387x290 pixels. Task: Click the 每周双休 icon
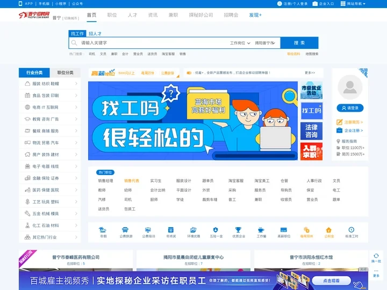coord(306,230)
